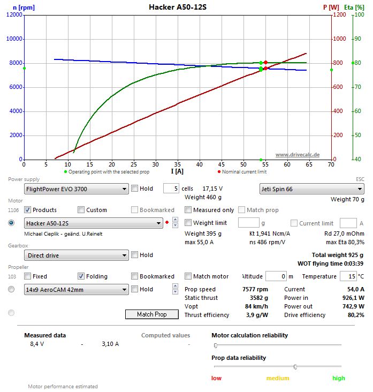Enable the Fixed propeller checkbox

[x=28, y=276]
